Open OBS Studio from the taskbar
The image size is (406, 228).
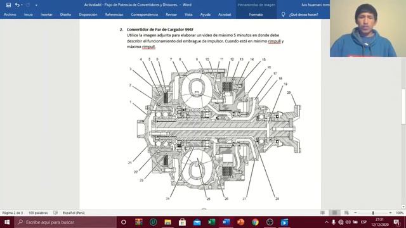pos(270,222)
